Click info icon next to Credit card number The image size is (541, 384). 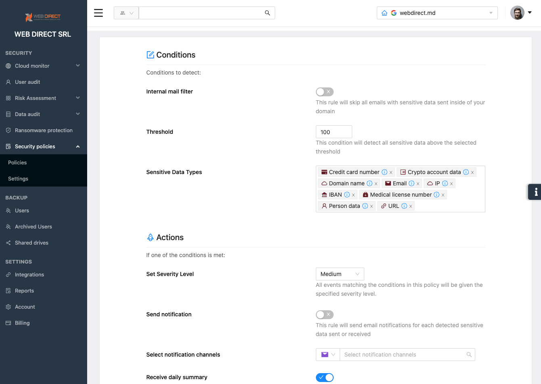[384, 172]
